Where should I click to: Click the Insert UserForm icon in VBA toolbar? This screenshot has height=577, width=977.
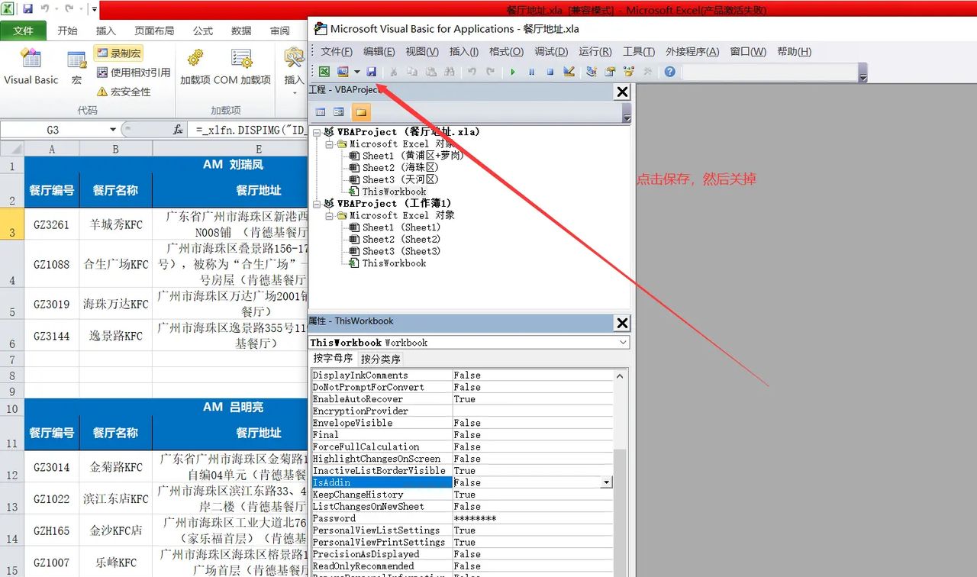tap(343, 72)
